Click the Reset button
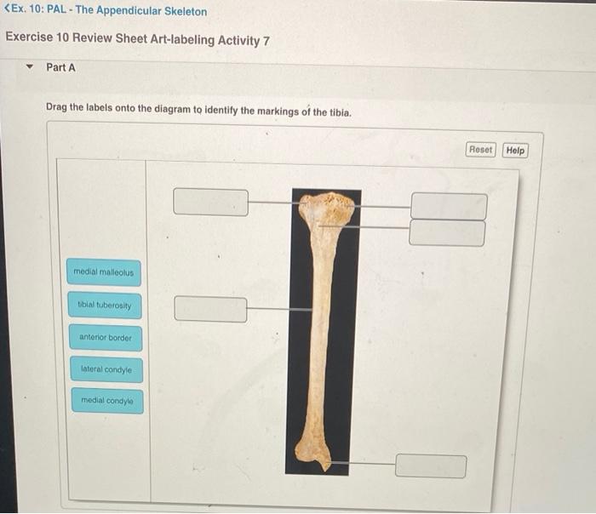 [480, 150]
